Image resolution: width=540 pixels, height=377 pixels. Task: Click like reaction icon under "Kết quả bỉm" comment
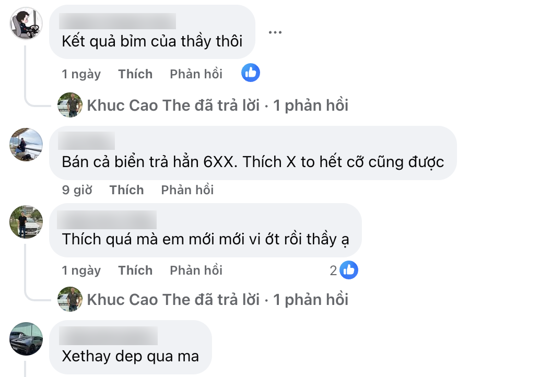click(251, 73)
